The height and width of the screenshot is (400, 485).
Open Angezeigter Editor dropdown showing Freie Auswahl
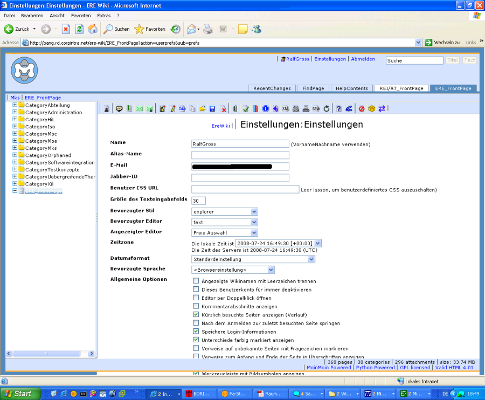click(225, 233)
